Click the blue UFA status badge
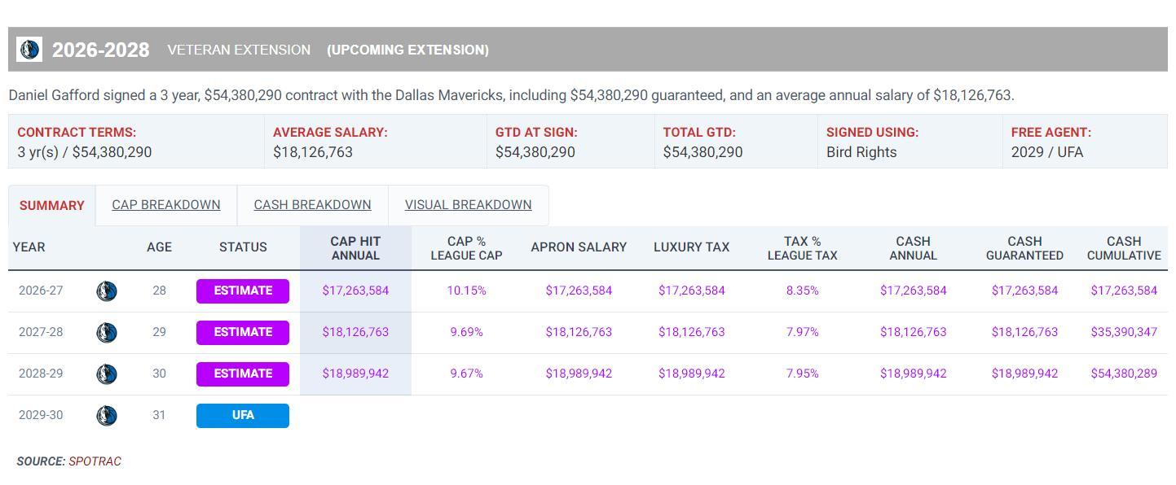The width and height of the screenshot is (1176, 485). click(x=242, y=416)
